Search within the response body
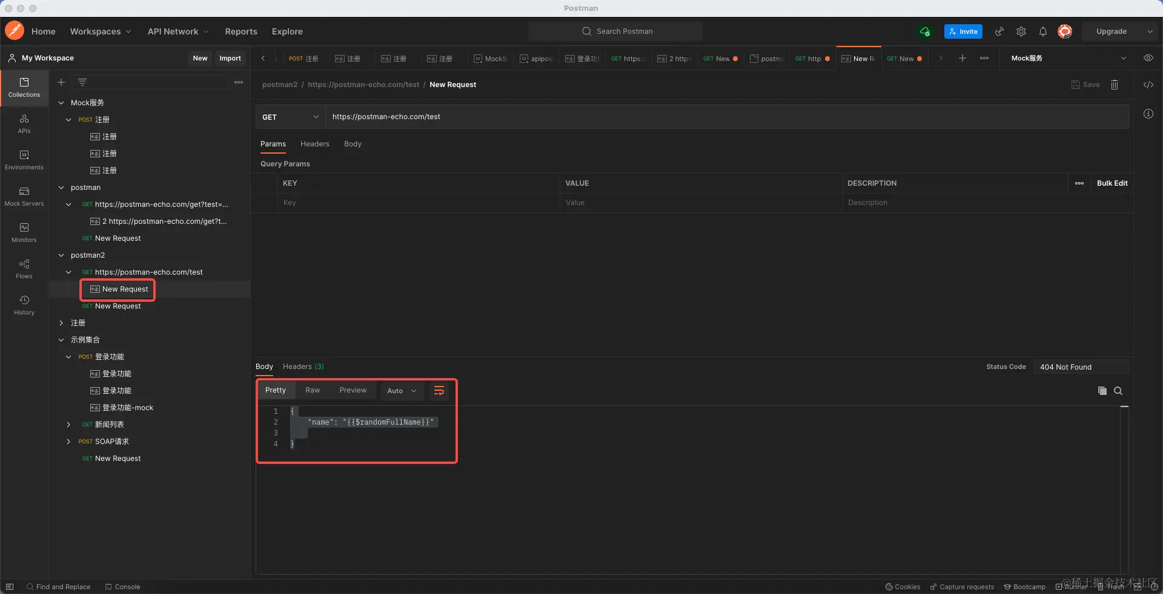The image size is (1163, 594). coord(1118,391)
